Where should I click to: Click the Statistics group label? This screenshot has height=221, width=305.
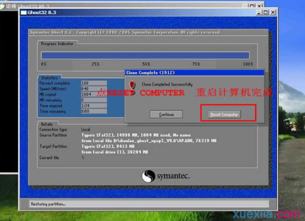pos(49,78)
